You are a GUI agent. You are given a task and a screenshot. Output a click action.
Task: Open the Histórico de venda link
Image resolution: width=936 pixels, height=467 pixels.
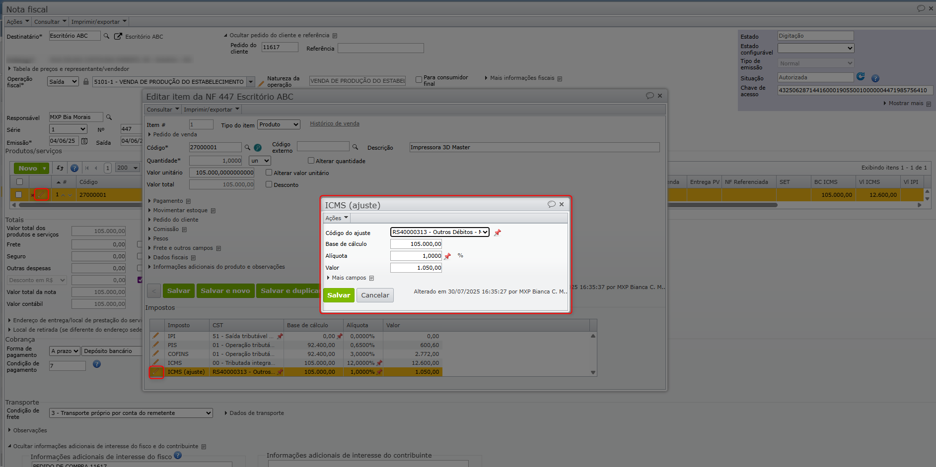point(334,124)
